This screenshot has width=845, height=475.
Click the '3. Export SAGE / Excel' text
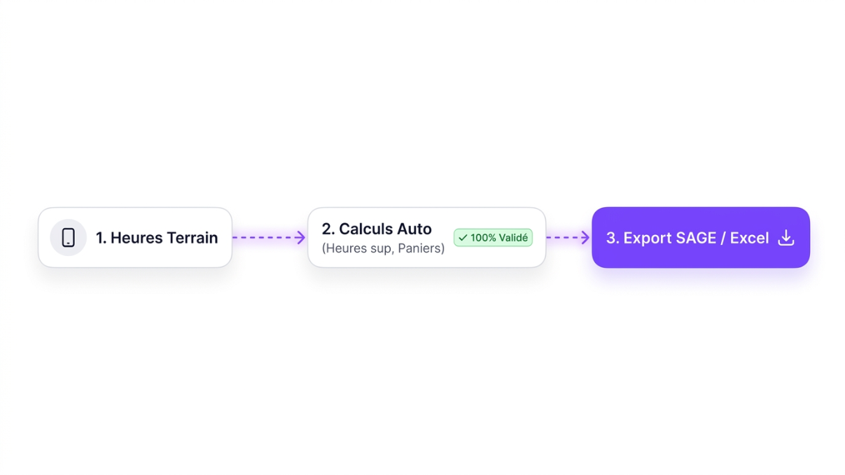[687, 238]
